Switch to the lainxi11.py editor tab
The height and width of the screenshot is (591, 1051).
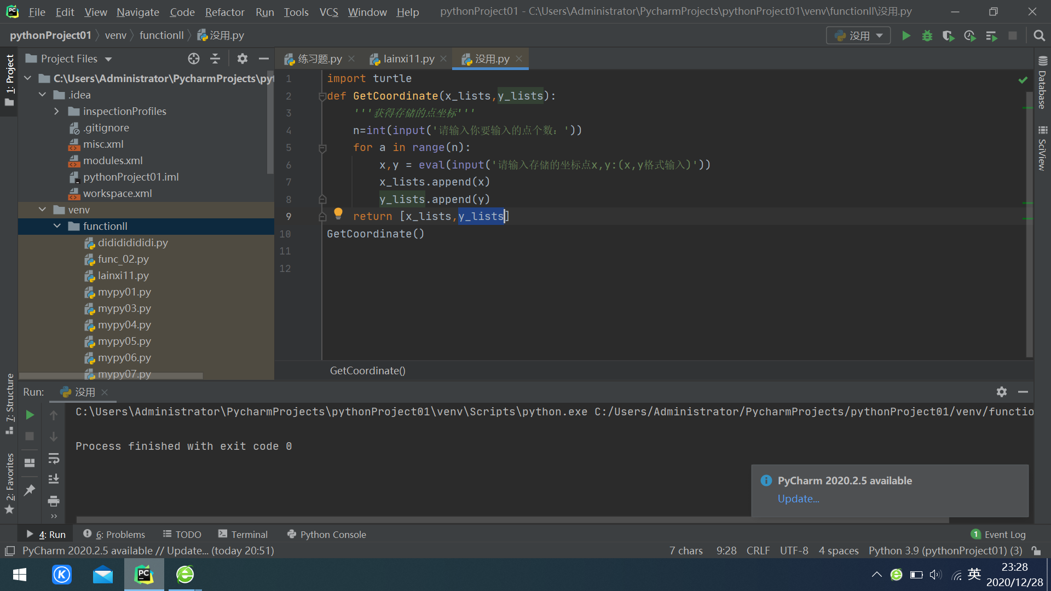coord(408,59)
